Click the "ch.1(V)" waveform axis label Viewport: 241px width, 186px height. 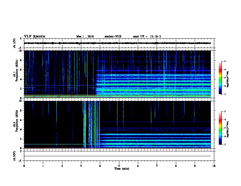(x=15, y=43)
